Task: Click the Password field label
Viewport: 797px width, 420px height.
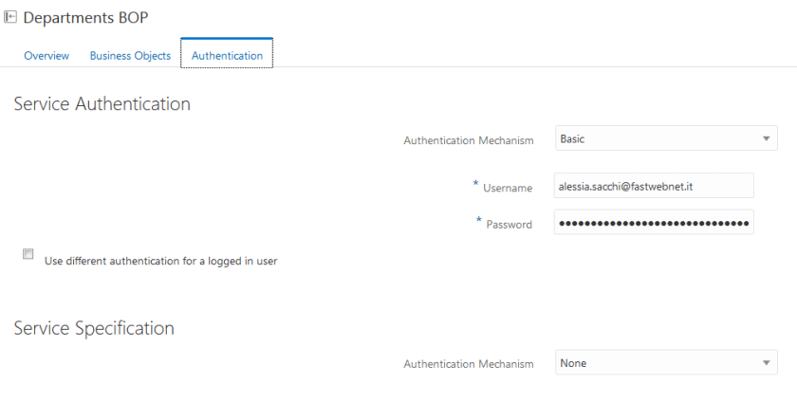Action: 509,225
